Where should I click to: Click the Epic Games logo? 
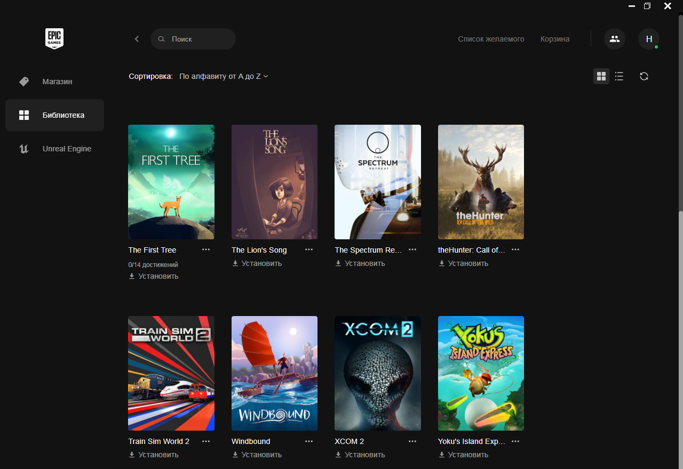(x=54, y=39)
